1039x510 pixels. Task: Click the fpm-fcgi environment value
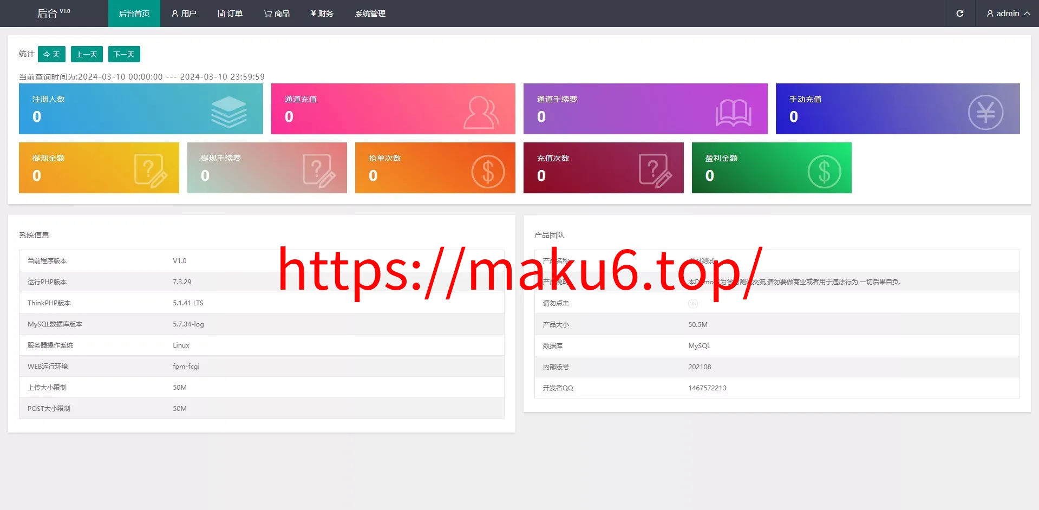186,367
